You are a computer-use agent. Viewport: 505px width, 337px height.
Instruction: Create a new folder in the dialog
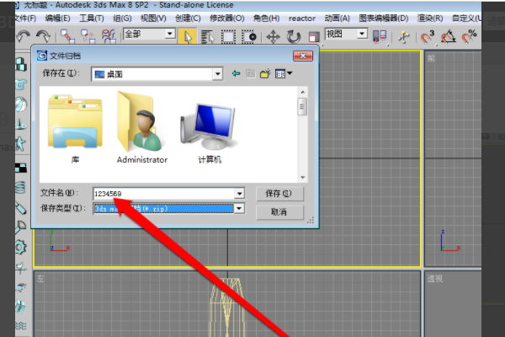[x=265, y=74]
